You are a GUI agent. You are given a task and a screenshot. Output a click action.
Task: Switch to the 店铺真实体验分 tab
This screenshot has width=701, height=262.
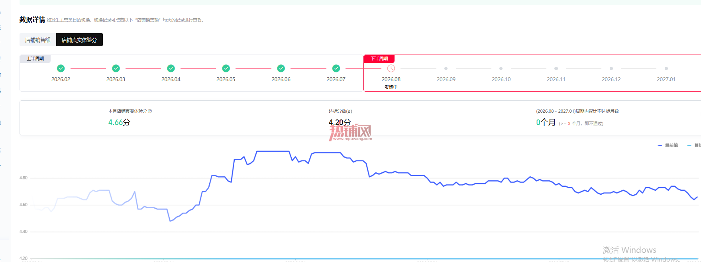click(x=79, y=40)
